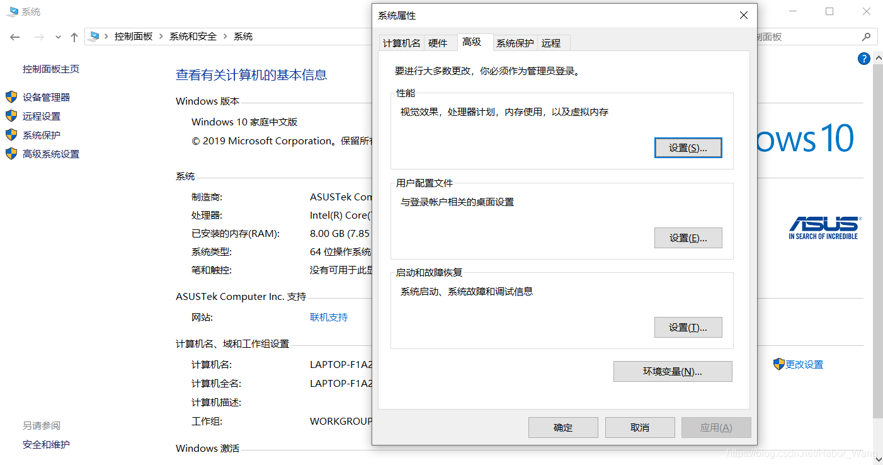Expand chevron before 控制面板 breadcrumb
Screen dimensions: 883x465
pos(106,37)
